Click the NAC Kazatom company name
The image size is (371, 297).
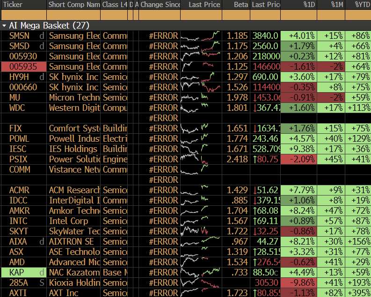[x=74, y=272]
